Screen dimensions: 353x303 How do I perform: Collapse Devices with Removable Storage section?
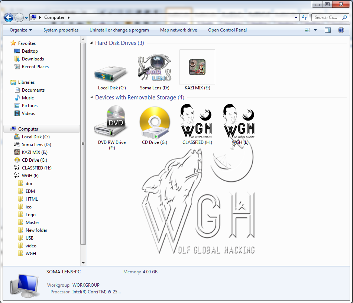pyautogui.click(x=91, y=97)
